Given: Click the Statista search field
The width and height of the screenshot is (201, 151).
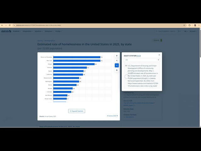Looking at the screenshot, I should [168, 31].
